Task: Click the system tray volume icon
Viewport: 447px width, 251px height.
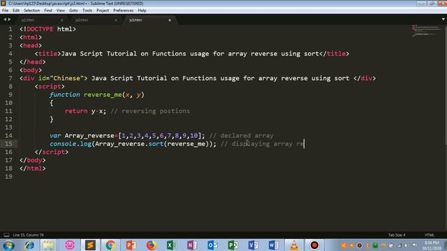Action: point(406,245)
